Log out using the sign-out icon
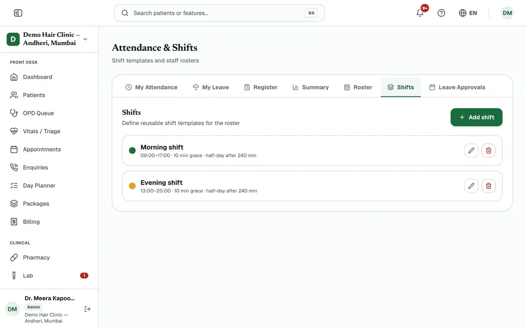 coord(88,309)
